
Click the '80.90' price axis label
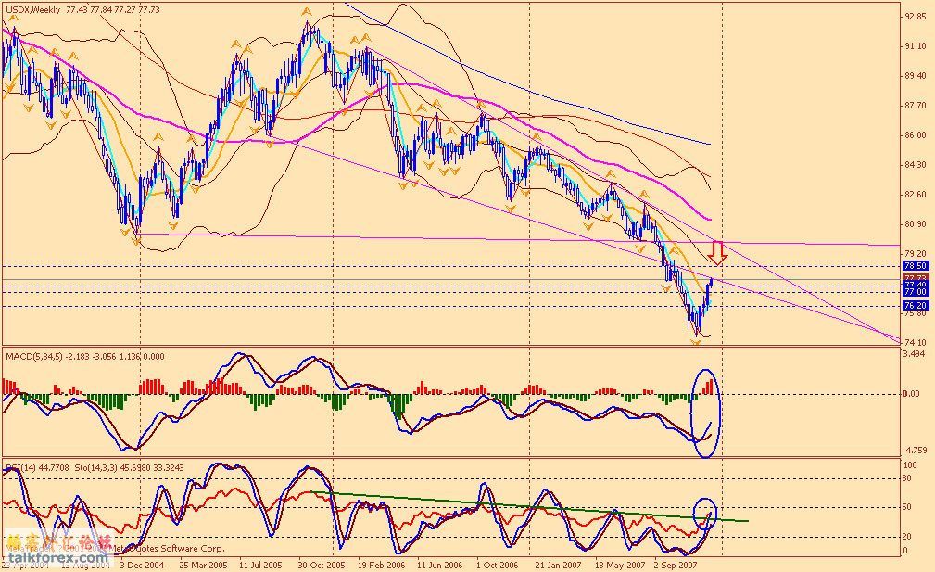(x=916, y=224)
